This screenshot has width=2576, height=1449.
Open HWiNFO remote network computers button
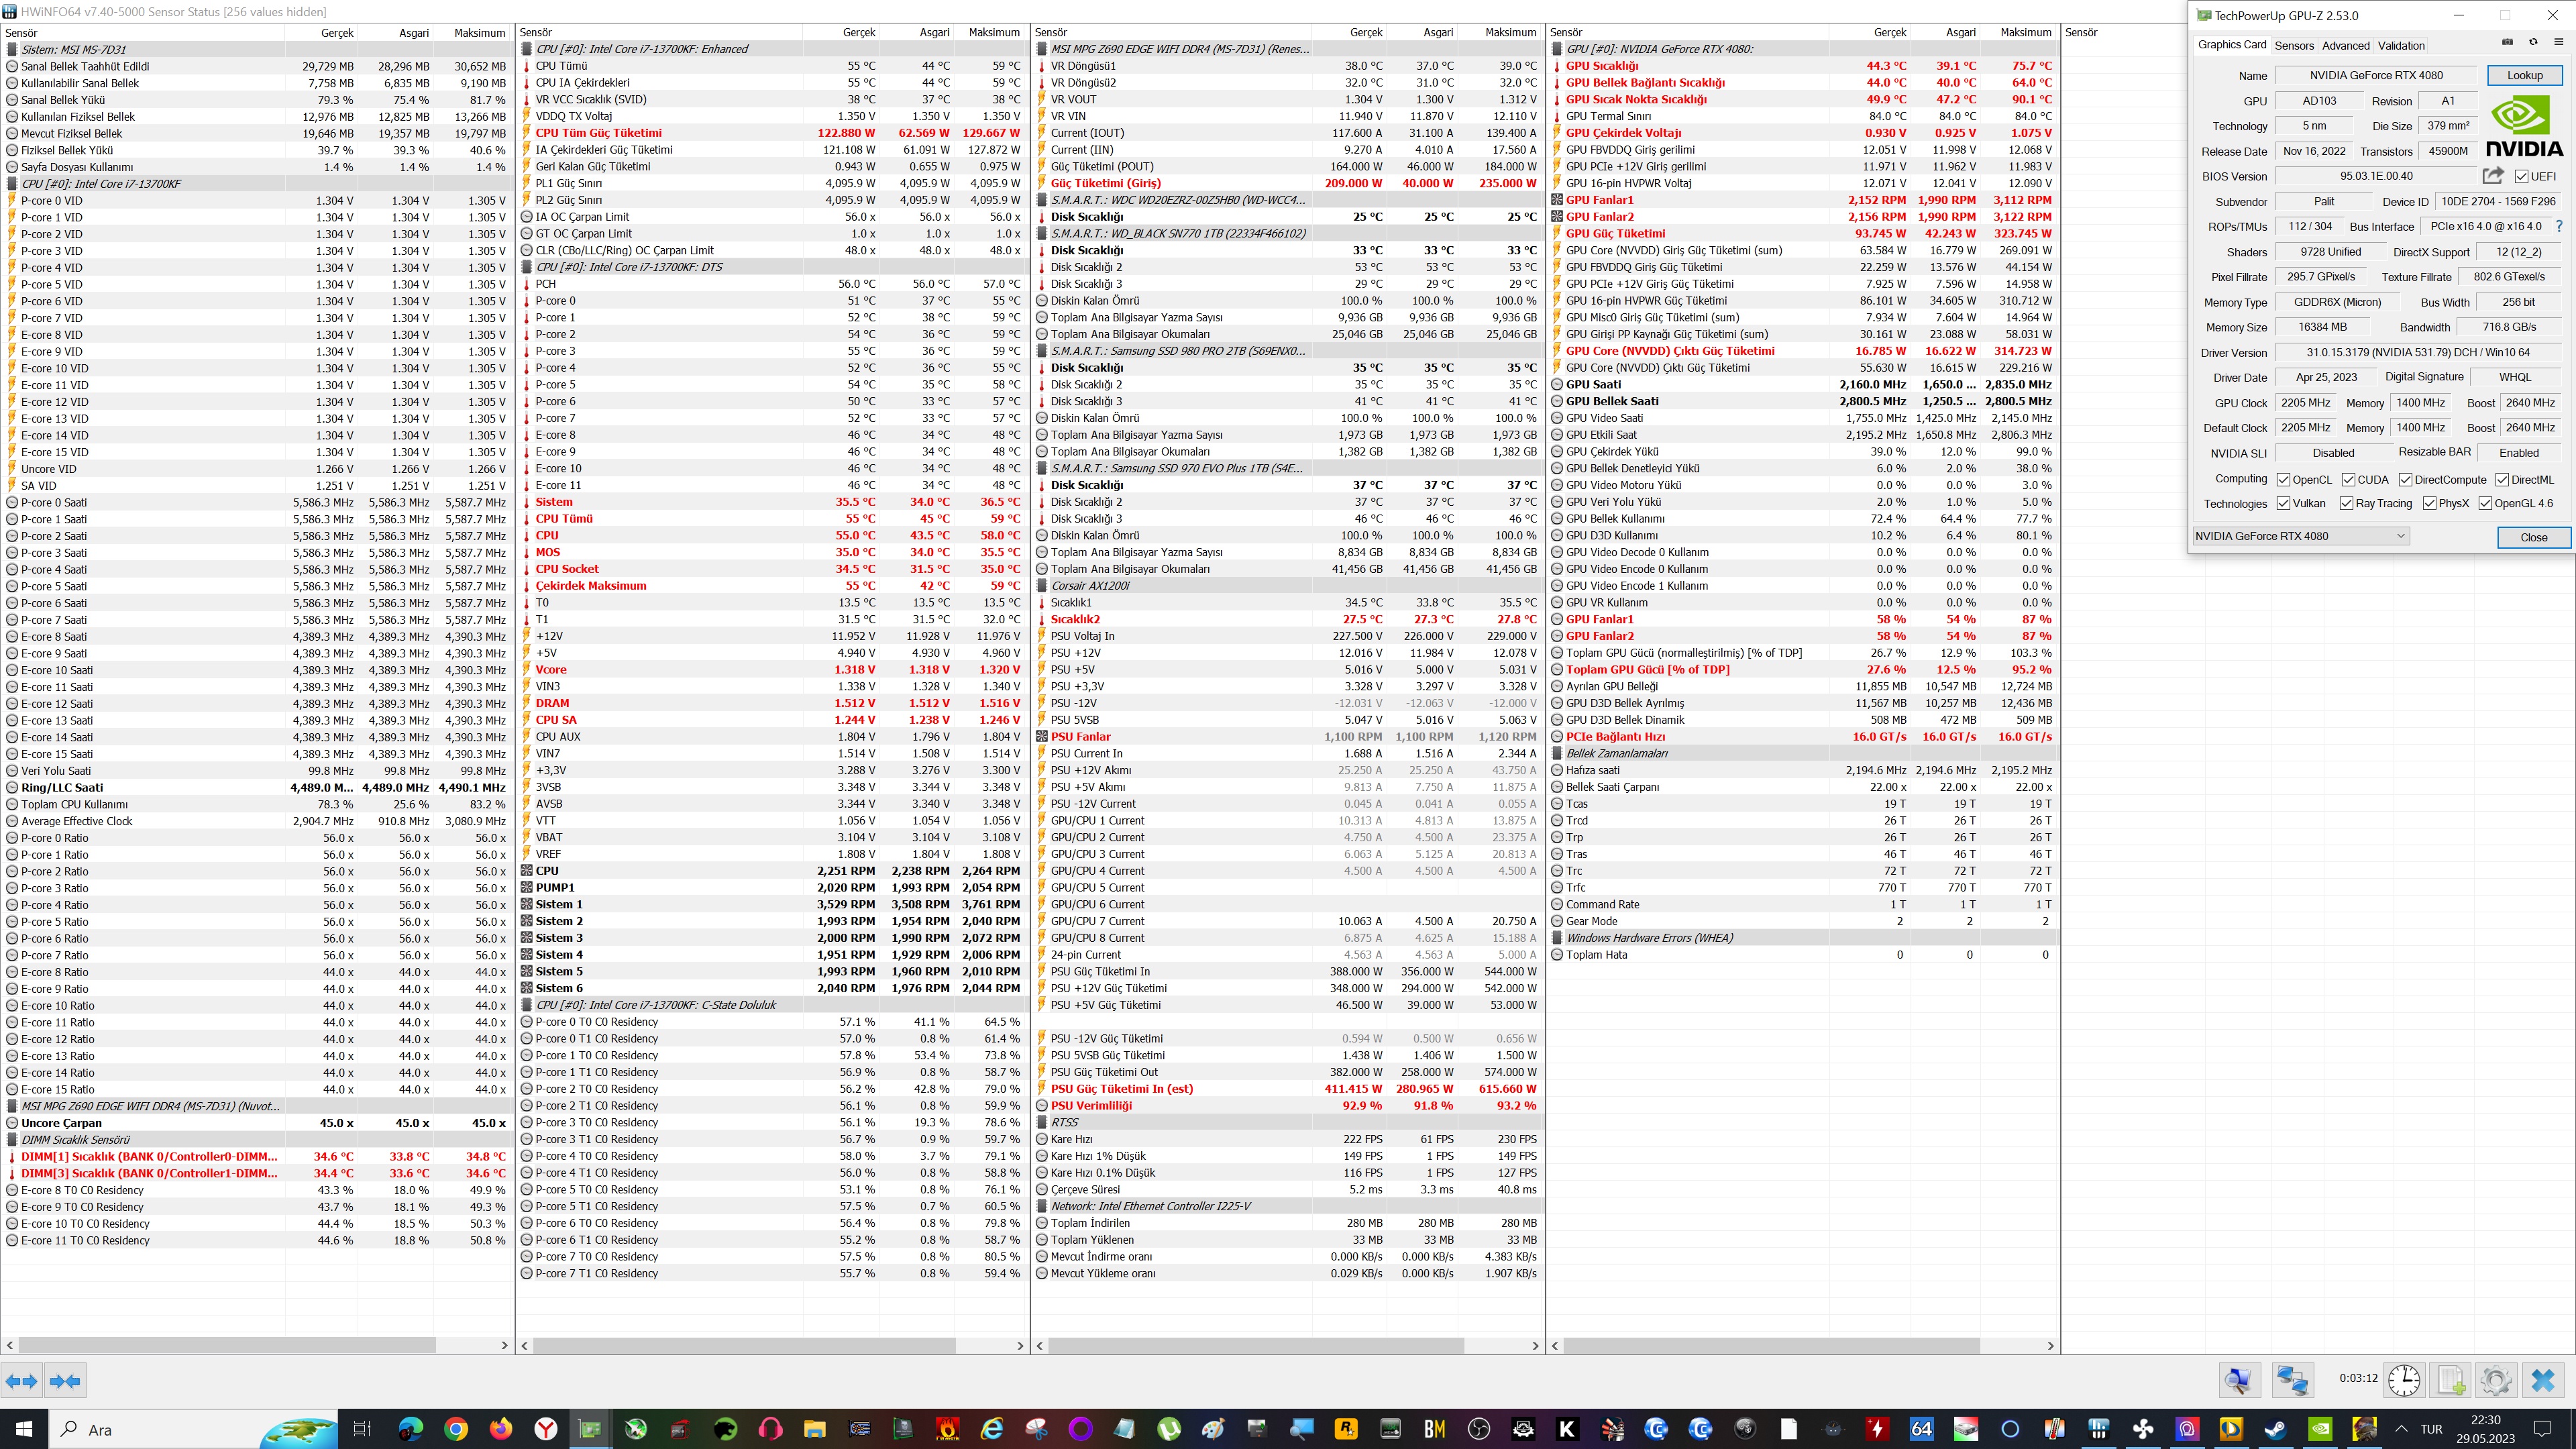point(2292,1381)
